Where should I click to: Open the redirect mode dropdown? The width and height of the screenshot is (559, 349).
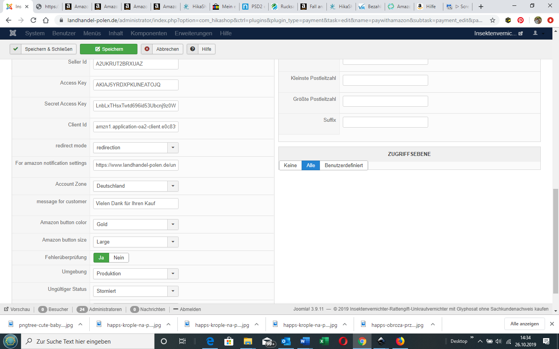pos(135,148)
